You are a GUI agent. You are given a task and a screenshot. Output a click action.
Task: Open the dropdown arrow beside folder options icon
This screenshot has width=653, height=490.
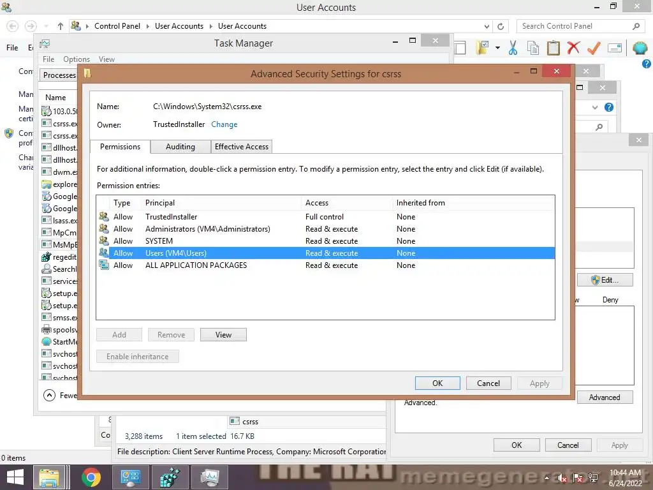coord(497,48)
